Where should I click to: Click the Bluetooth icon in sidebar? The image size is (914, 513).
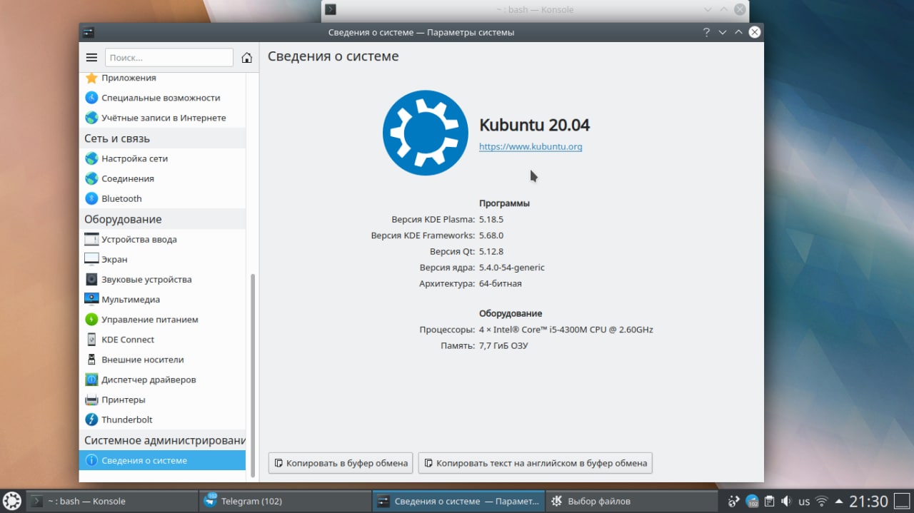pos(91,198)
